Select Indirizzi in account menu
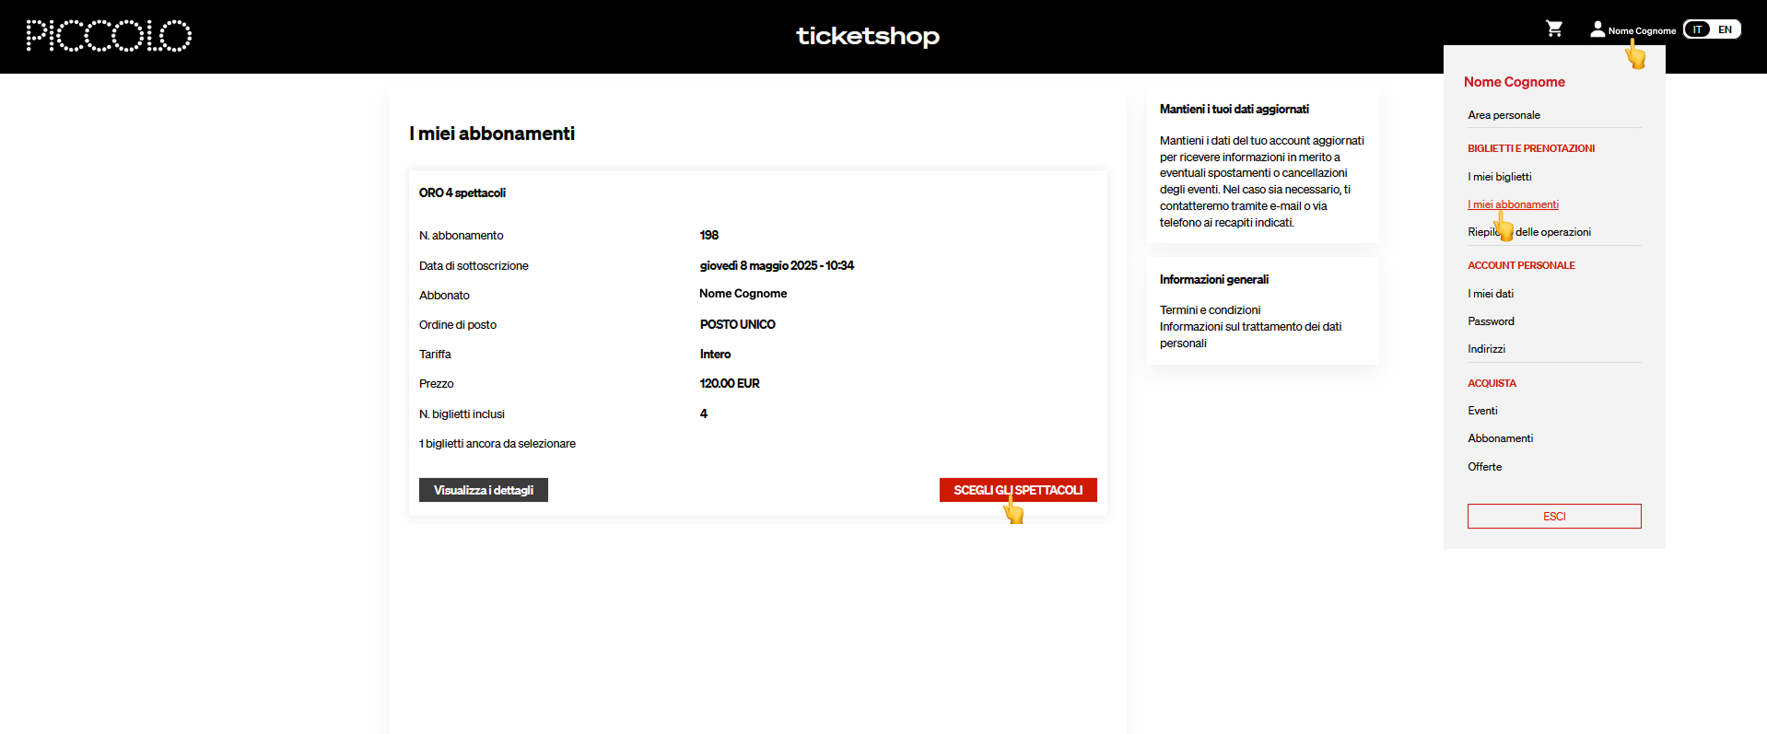Viewport: 1767px width, 734px height. (x=1486, y=349)
